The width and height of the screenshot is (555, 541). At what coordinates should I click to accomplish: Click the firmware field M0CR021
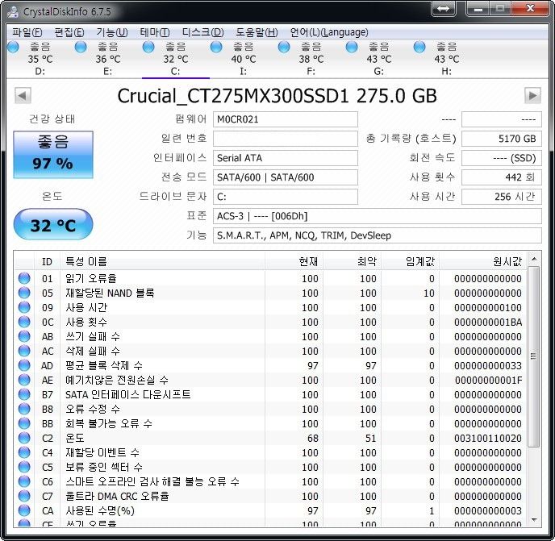click(x=286, y=119)
